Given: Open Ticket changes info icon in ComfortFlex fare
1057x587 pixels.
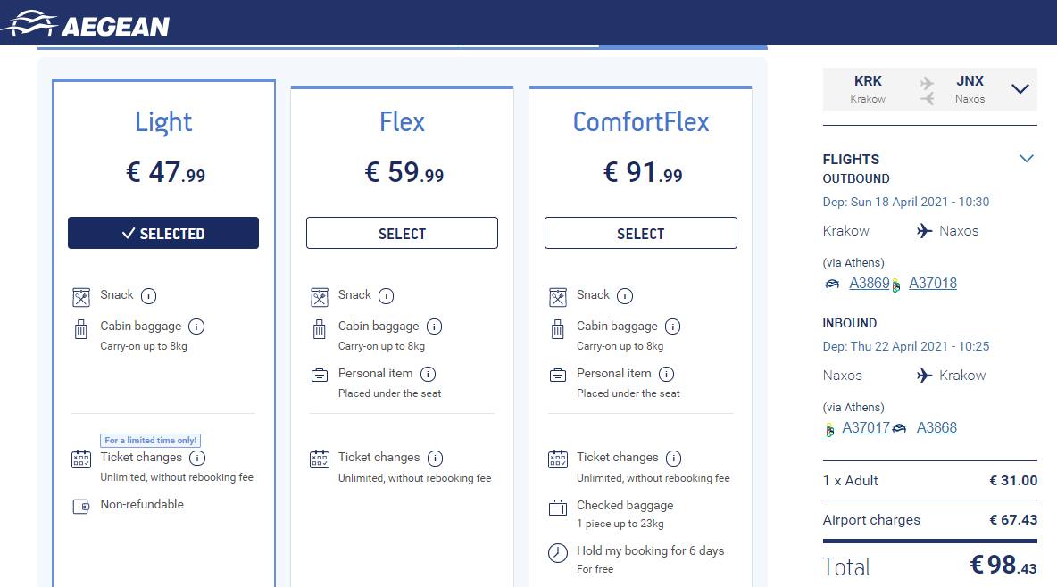Looking at the screenshot, I should click(x=673, y=459).
